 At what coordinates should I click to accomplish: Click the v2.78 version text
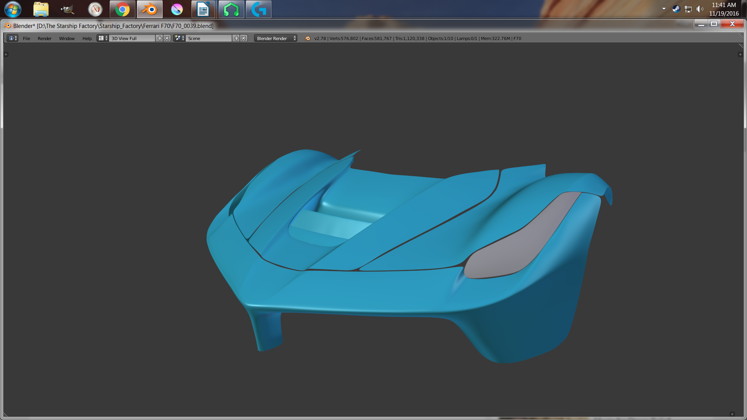point(320,38)
